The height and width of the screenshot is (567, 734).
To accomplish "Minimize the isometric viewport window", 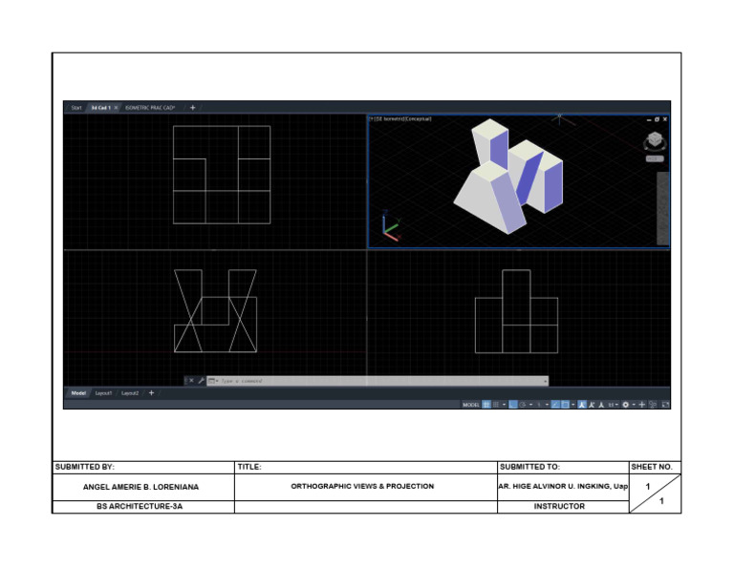I will point(649,120).
